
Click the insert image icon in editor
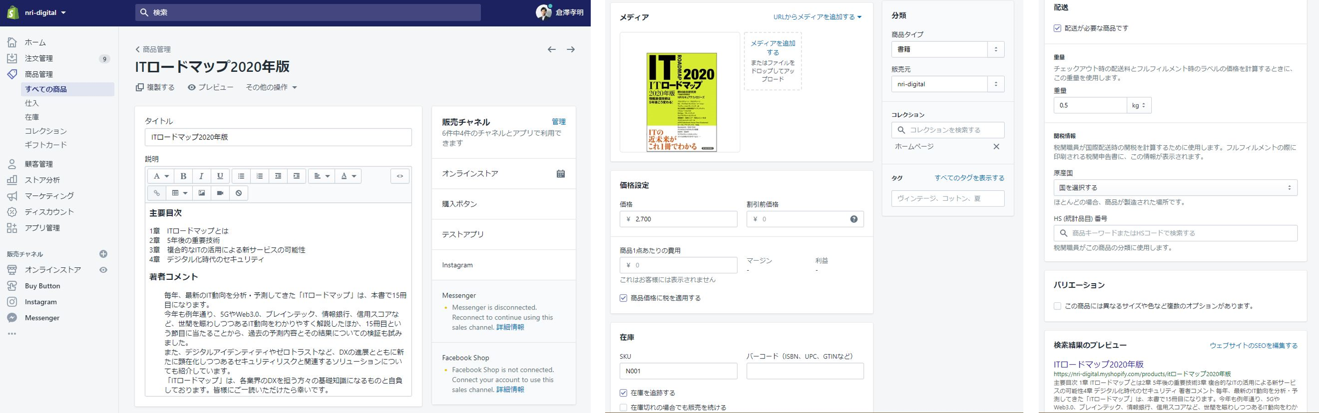click(x=202, y=193)
